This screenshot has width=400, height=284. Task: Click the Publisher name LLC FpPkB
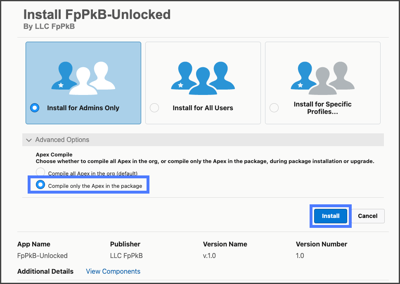pyautogui.click(x=126, y=256)
